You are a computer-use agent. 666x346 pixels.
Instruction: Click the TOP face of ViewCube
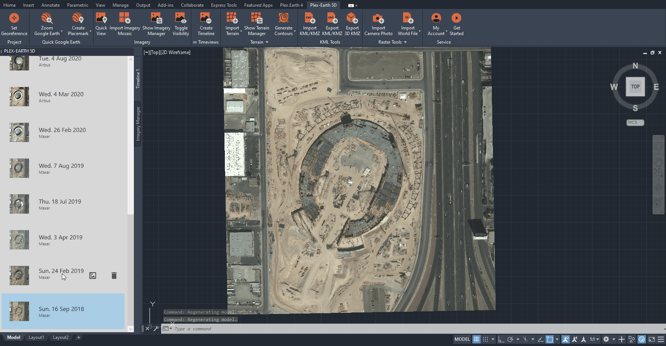coord(635,86)
